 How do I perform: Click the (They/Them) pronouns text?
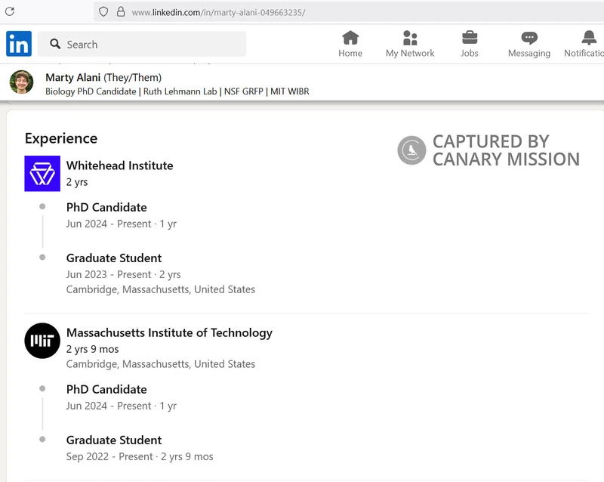133,78
